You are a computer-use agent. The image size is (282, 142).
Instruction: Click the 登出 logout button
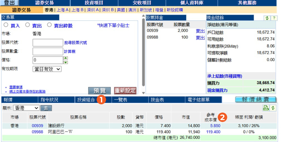(9, 3)
